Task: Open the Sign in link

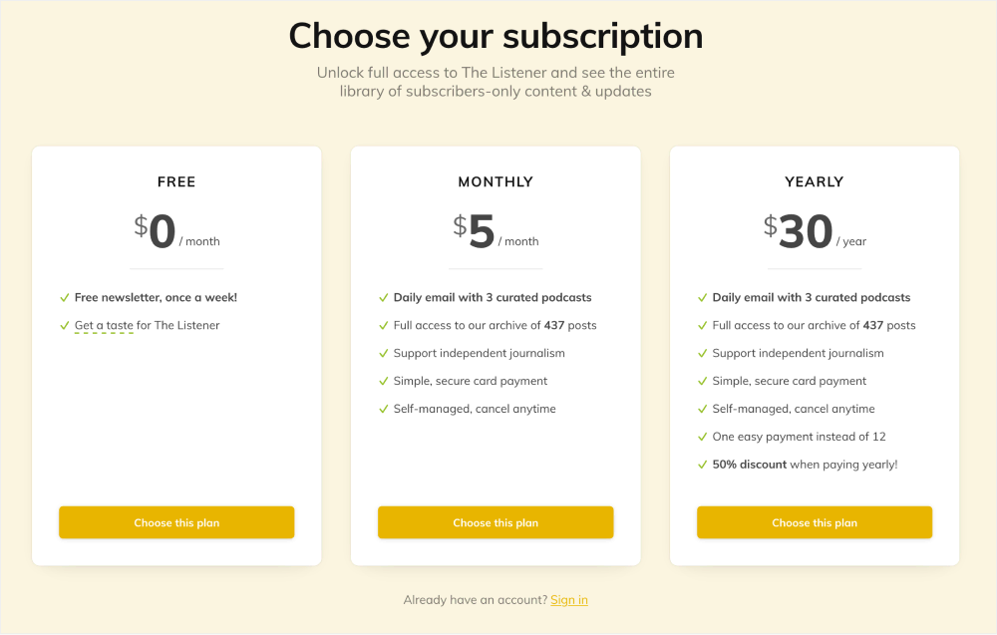Action: pos(569,599)
